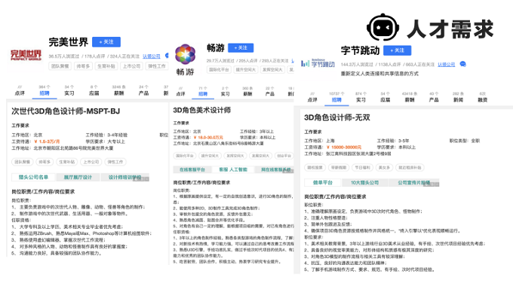
Task: Click the 人才需求 slide title
Action: (x=450, y=29)
